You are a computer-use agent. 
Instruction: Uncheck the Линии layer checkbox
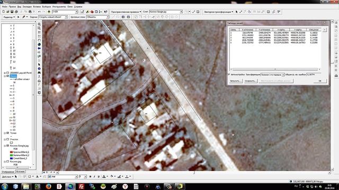[8, 76]
